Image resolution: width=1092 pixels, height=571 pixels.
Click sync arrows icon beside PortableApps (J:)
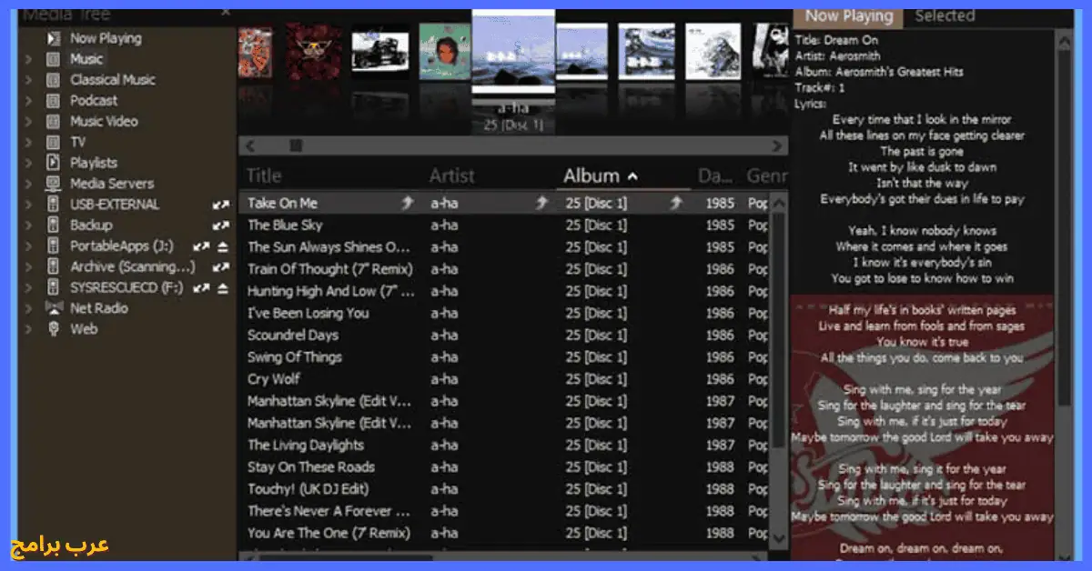[202, 246]
